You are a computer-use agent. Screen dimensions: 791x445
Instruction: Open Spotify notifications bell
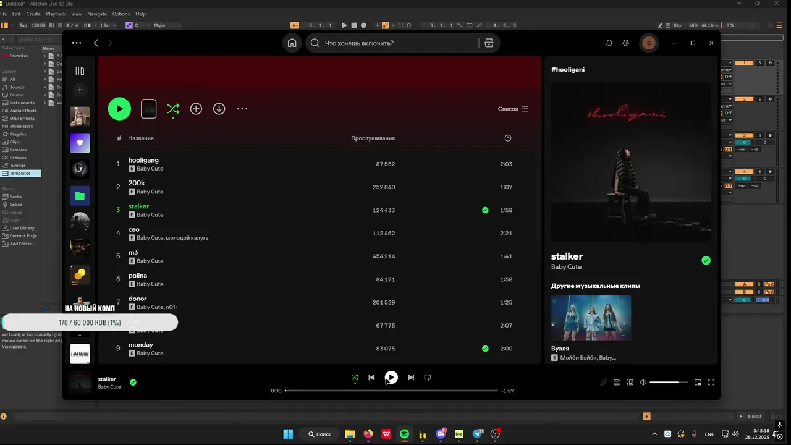pos(609,43)
